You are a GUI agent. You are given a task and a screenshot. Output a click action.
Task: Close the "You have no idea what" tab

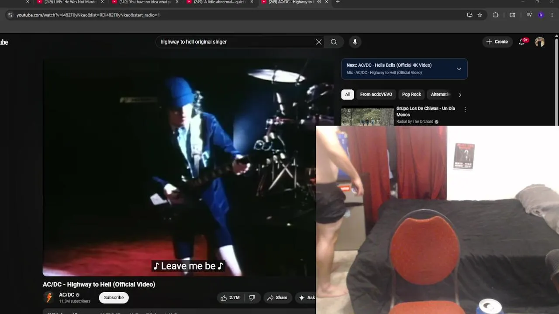click(x=177, y=2)
